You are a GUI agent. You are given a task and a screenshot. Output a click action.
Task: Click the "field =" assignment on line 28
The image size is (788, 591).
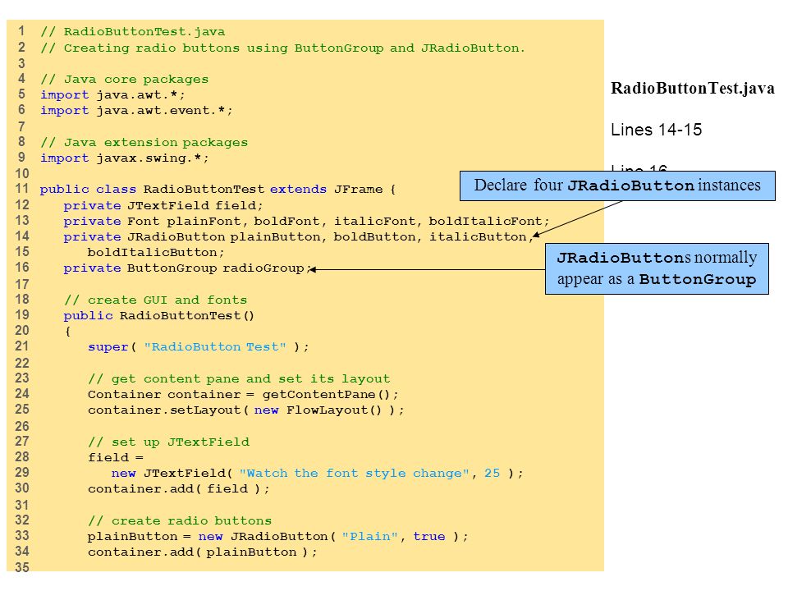pyautogui.click(x=116, y=458)
